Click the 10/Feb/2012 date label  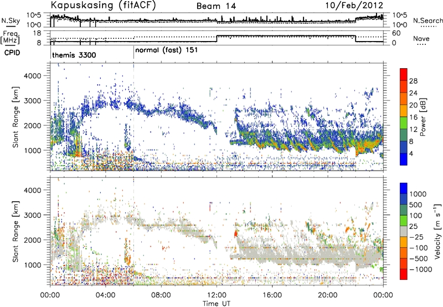pos(354,6)
